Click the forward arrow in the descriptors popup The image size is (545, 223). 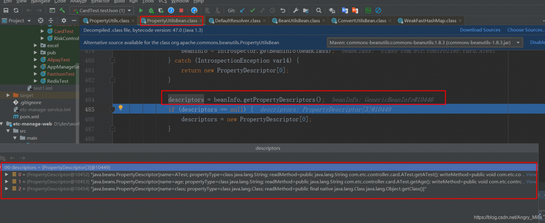tap(23, 158)
